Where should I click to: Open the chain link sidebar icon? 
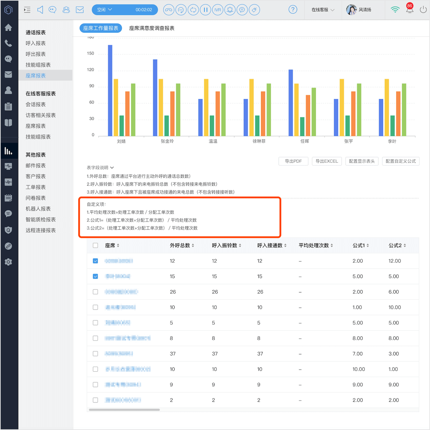click(x=8, y=246)
